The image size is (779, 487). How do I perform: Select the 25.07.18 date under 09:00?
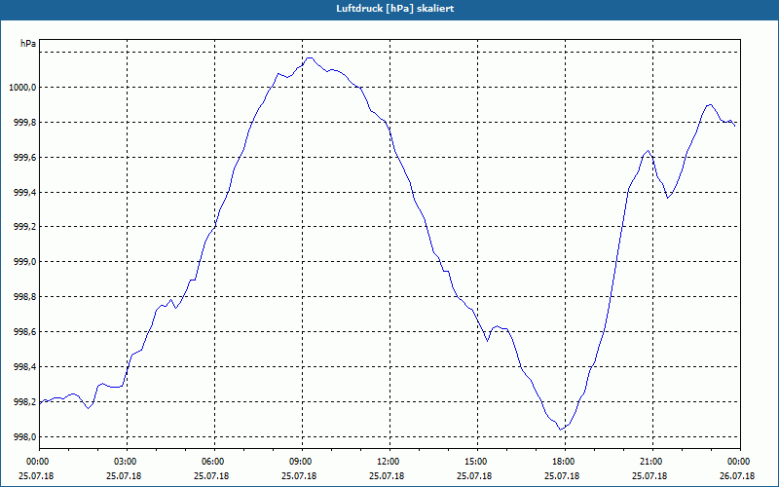299,475
